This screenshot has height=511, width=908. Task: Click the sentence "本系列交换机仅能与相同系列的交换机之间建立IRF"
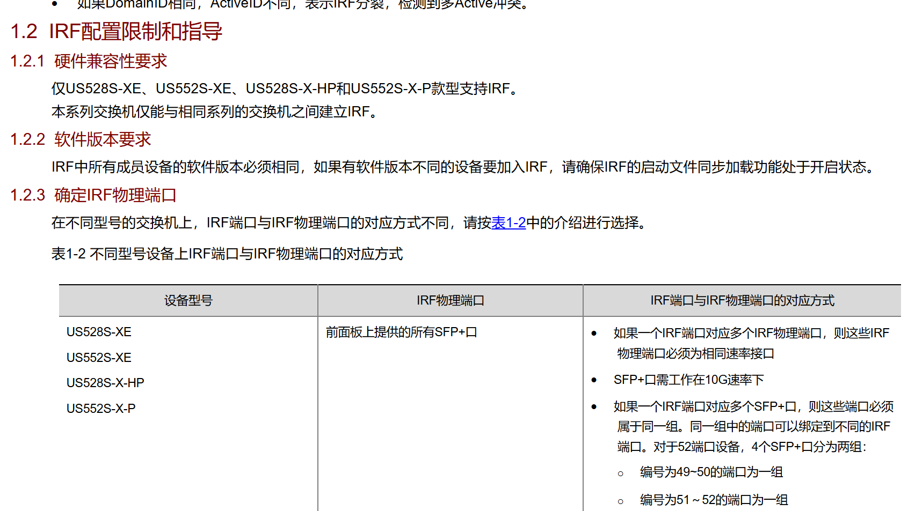[x=215, y=112]
